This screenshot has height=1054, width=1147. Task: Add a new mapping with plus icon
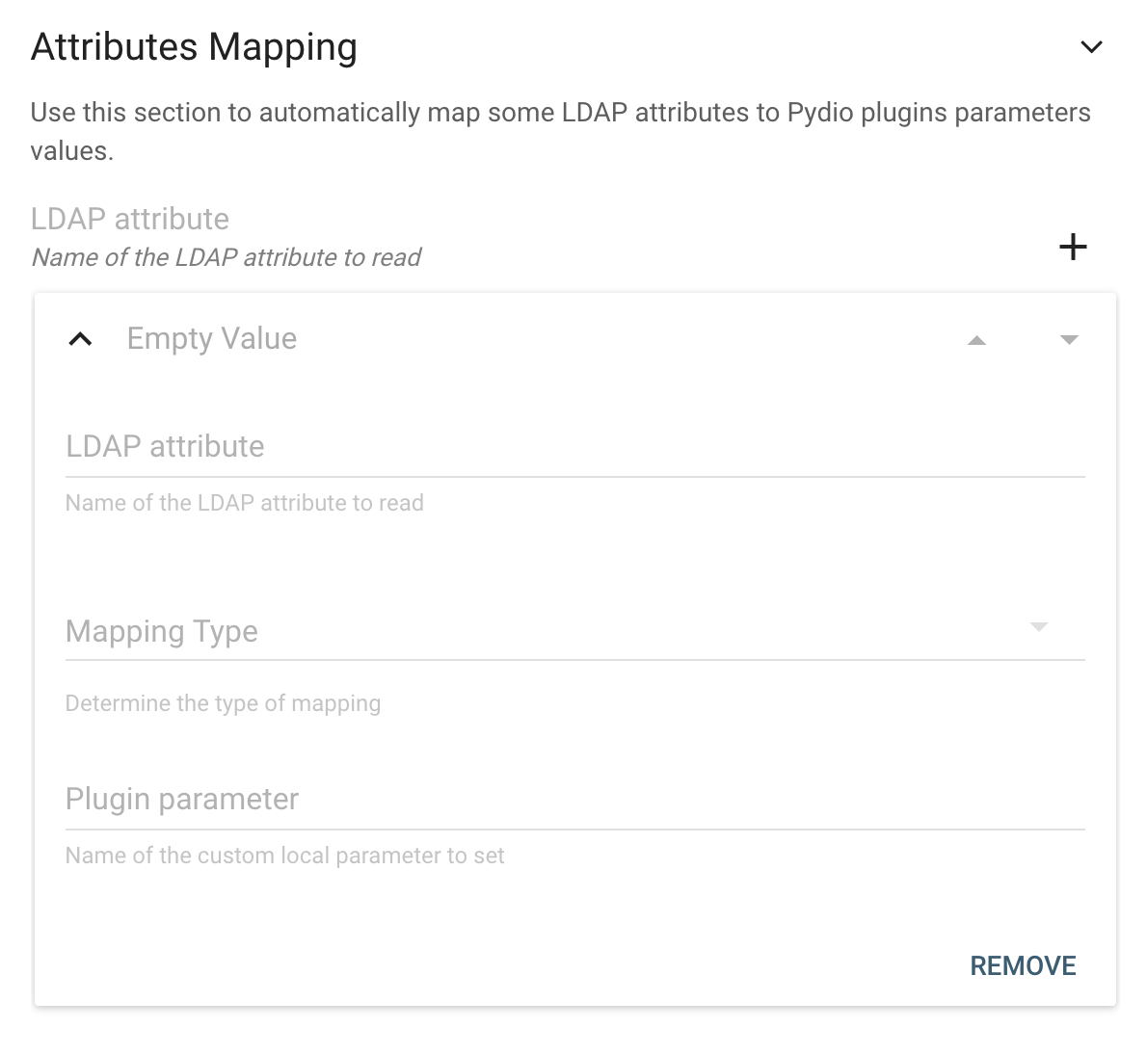click(x=1073, y=247)
